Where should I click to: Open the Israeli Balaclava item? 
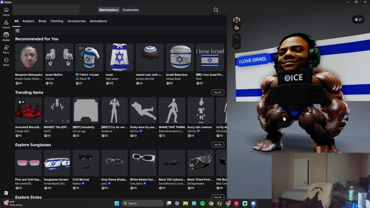pyautogui.click(x=180, y=57)
